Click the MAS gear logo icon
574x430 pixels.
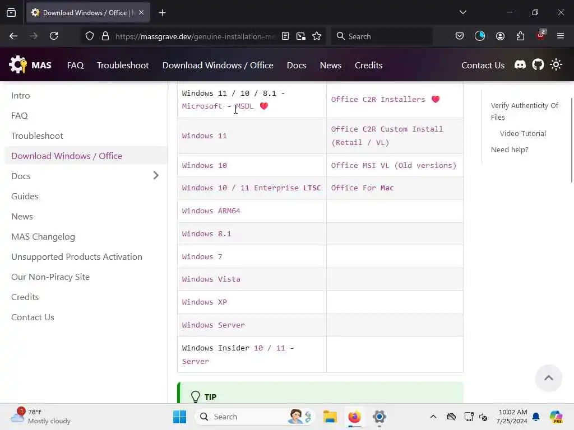(18, 65)
